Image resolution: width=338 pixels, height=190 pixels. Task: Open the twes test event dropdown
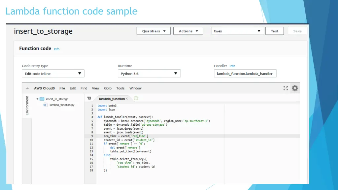(x=237, y=31)
